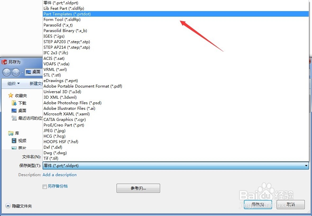The width and height of the screenshot is (312, 216).
Task: Select Lib Feat Part (*.sldlfp) type
Action: [176, 8]
